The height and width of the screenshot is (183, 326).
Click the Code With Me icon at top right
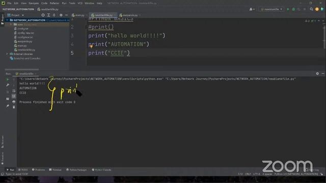click(x=322, y=9)
